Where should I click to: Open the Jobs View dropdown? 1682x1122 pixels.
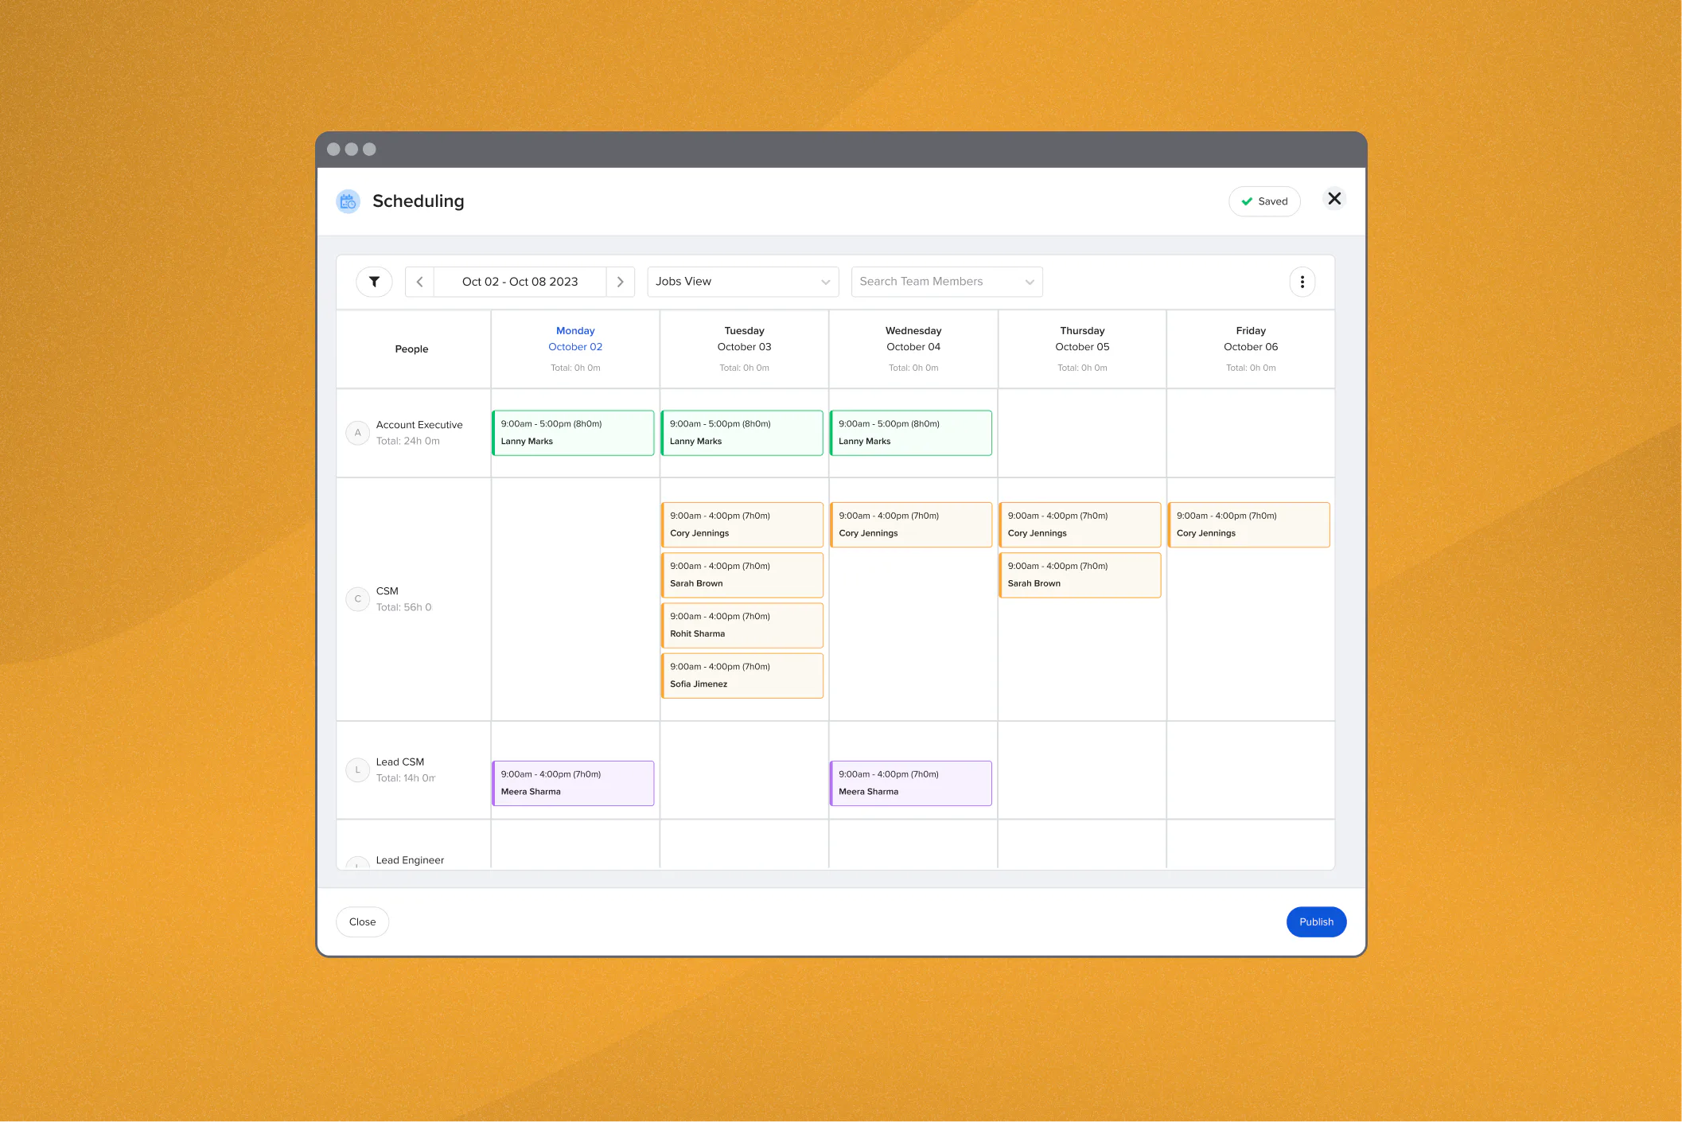click(742, 282)
